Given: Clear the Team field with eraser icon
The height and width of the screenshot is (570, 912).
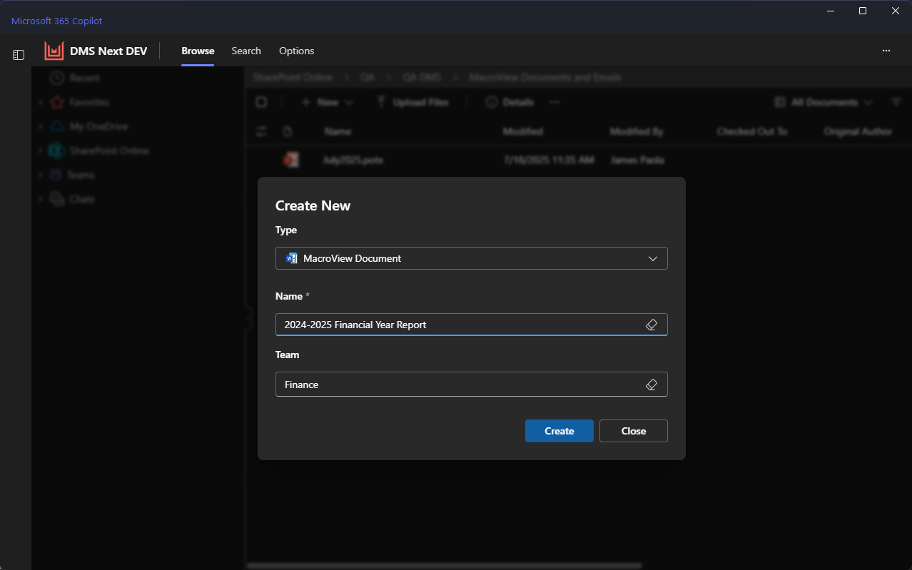Looking at the screenshot, I should 652,385.
